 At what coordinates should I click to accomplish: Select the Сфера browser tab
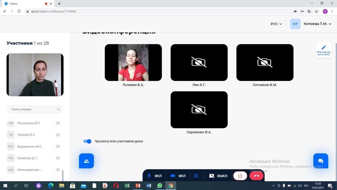pyautogui.click(x=24, y=4)
